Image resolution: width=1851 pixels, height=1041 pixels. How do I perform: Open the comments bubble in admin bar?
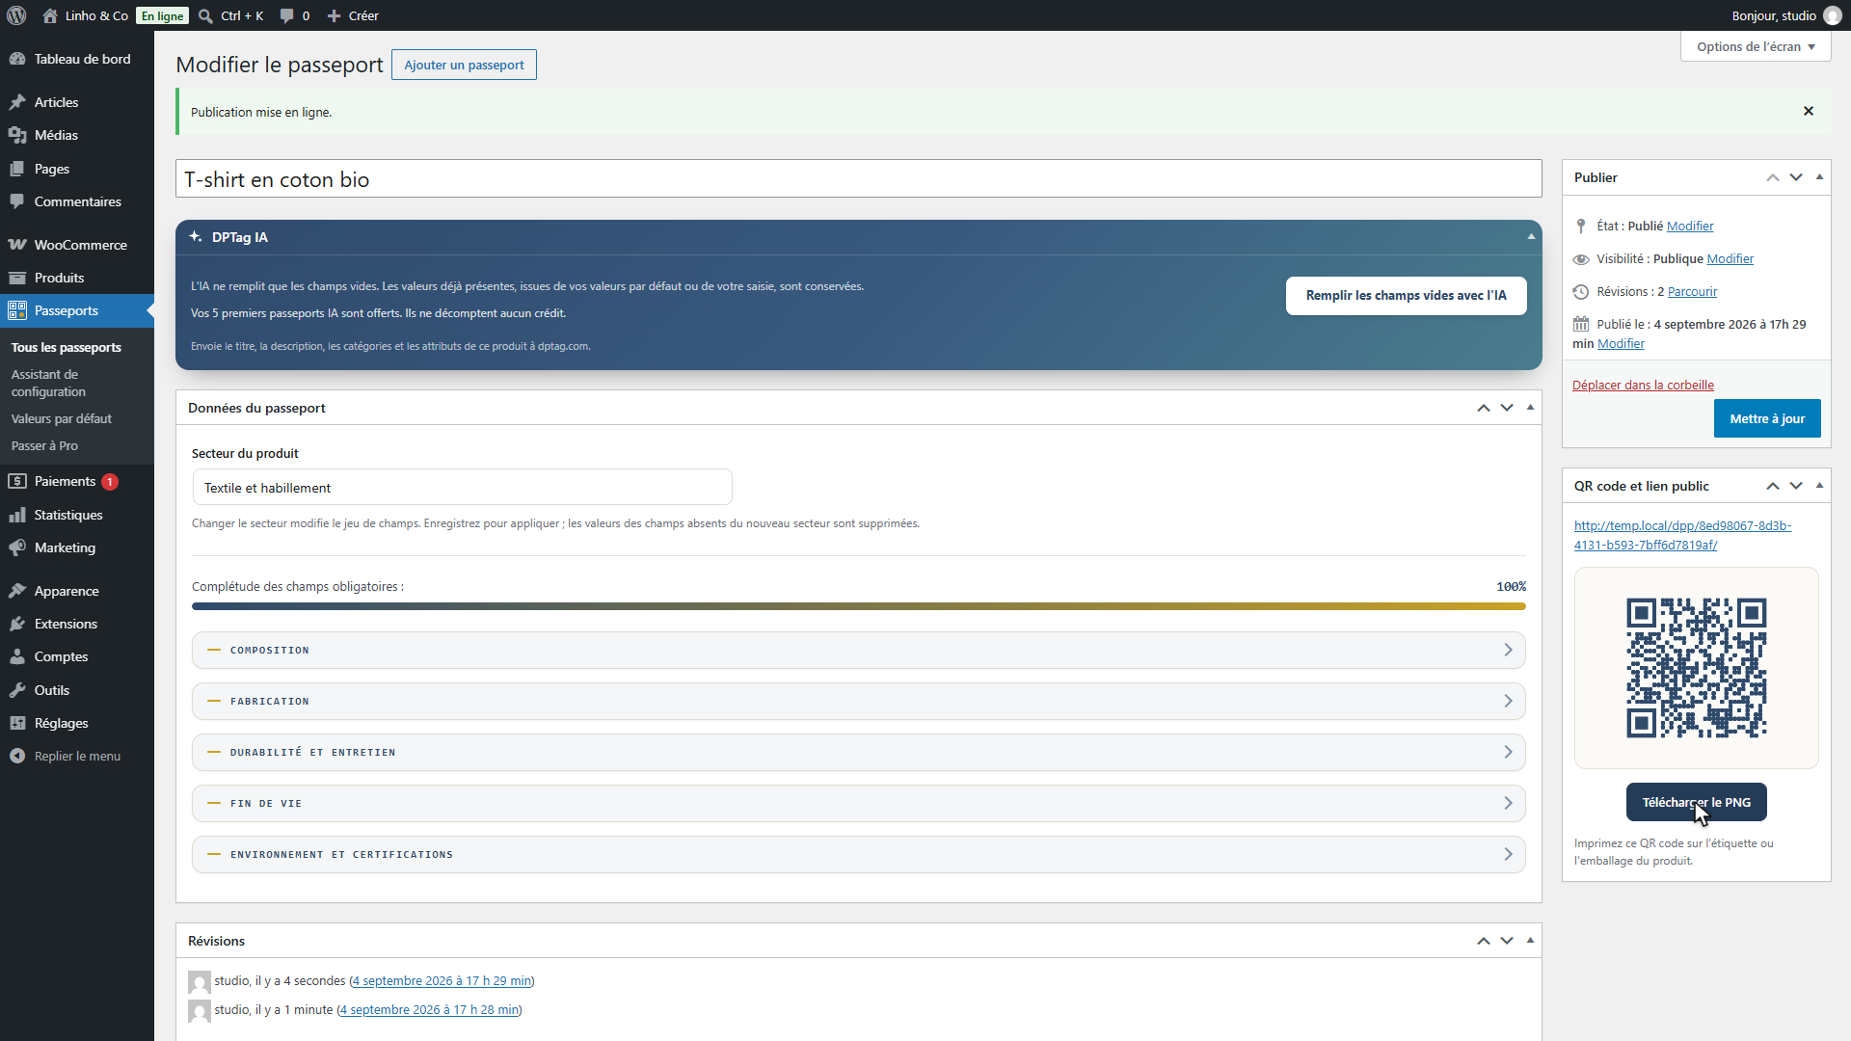(x=286, y=15)
